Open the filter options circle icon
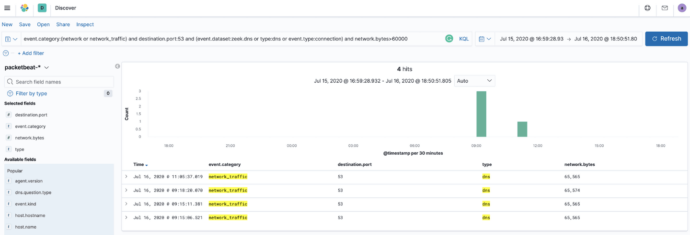Image resolution: width=690 pixels, height=235 pixels. [6, 53]
